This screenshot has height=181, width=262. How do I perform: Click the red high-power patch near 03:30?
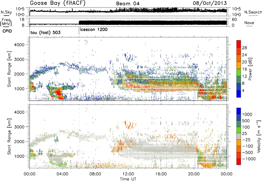coord(59,92)
